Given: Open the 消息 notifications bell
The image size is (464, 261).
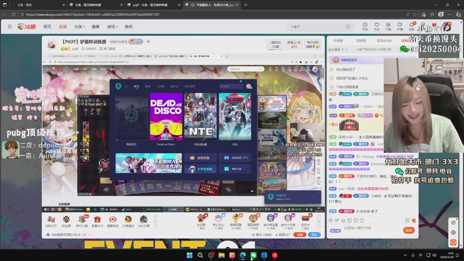Looking at the screenshot, I should pyautogui.click(x=412, y=26).
